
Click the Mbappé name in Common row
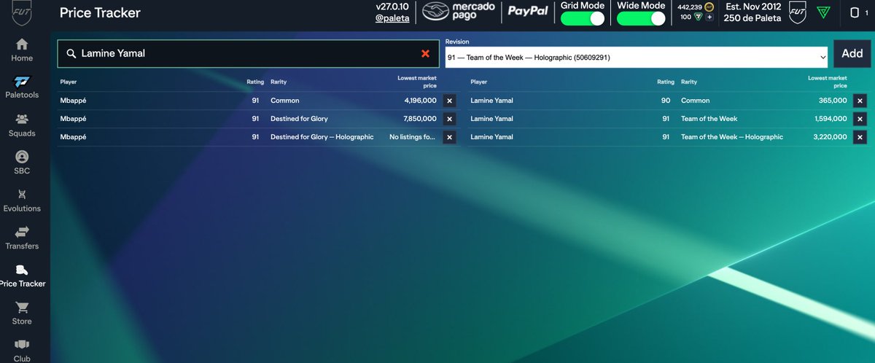(74, 101)
